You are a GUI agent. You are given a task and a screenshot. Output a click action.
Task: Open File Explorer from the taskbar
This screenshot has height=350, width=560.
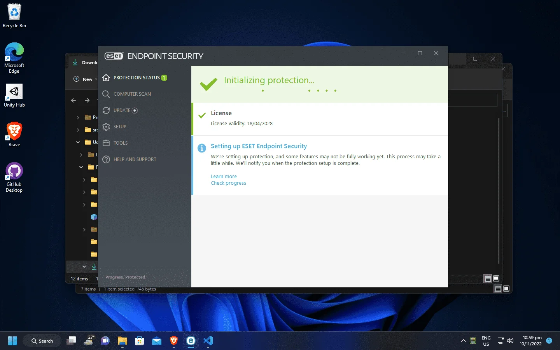122,341
